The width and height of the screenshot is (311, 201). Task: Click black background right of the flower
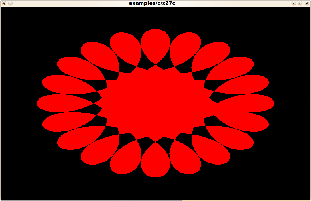292,103
